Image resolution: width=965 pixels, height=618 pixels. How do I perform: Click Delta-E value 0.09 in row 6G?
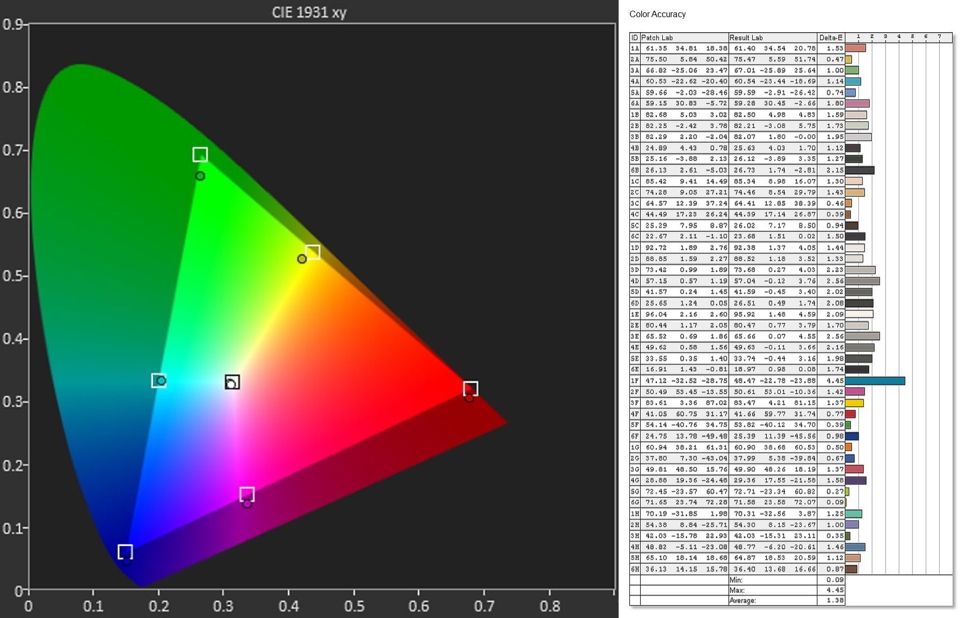[x=835, y=503]
